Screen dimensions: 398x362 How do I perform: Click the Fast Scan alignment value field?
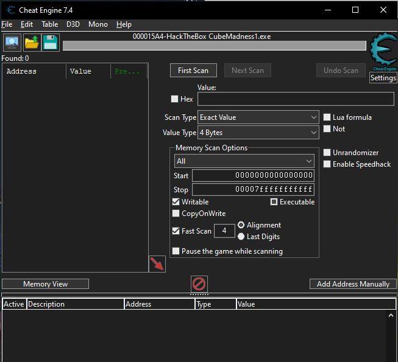pos(224,231)
